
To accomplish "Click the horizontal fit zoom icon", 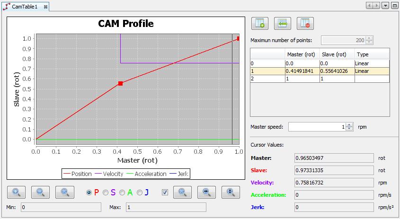I will click(x=206, y=192).
